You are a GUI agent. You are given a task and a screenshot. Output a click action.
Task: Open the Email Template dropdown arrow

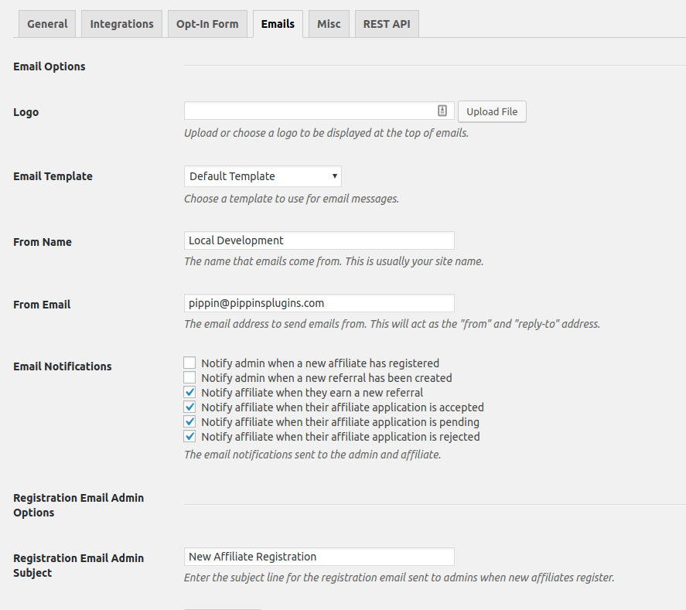[334, 176]
